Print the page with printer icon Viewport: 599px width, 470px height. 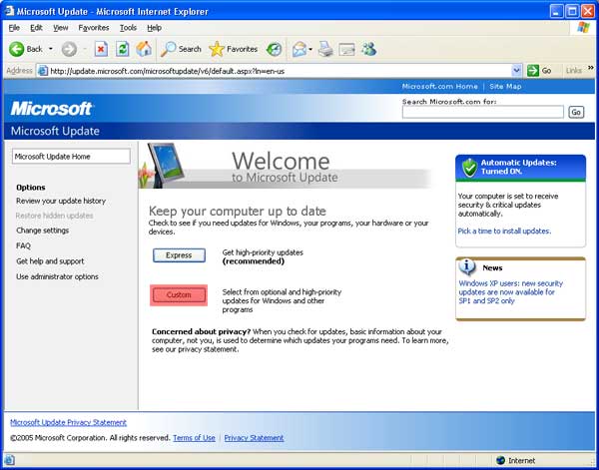click(x=325, y=49)
